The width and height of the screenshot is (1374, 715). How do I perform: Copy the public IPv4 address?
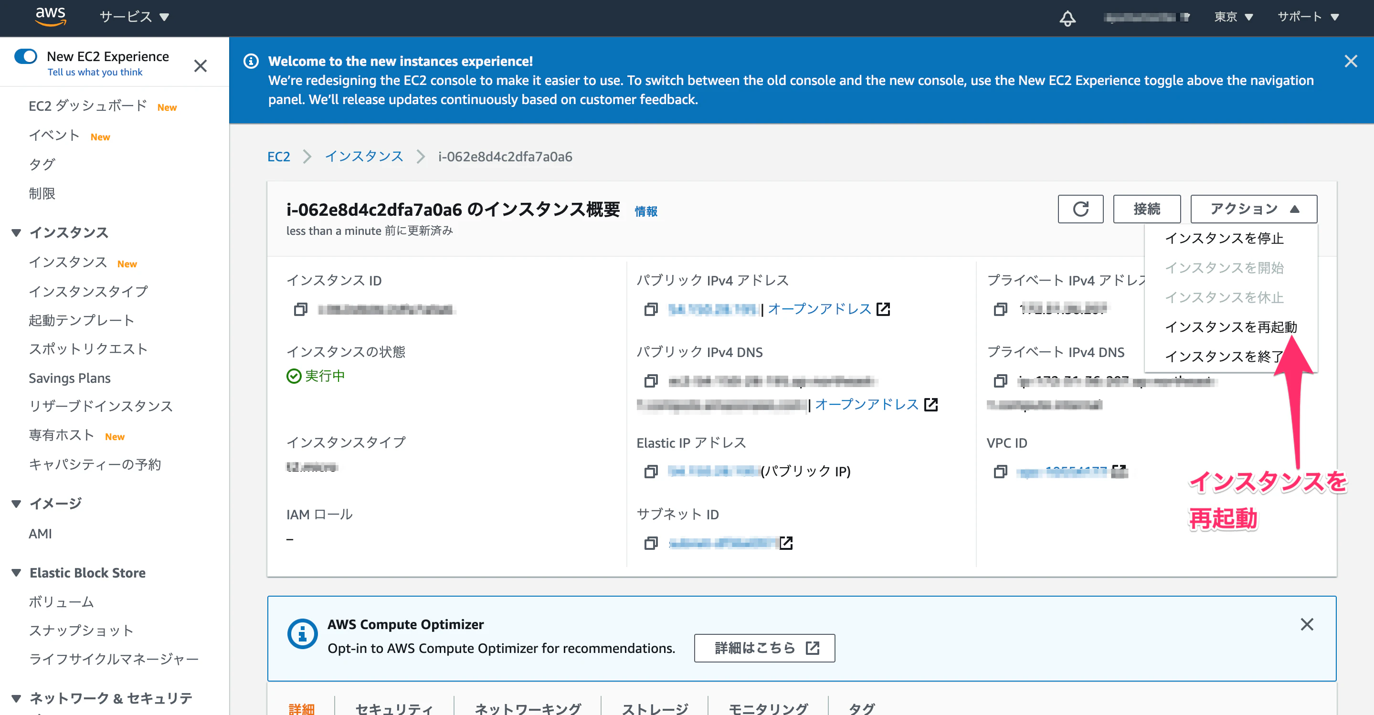[x=651, y=309]
